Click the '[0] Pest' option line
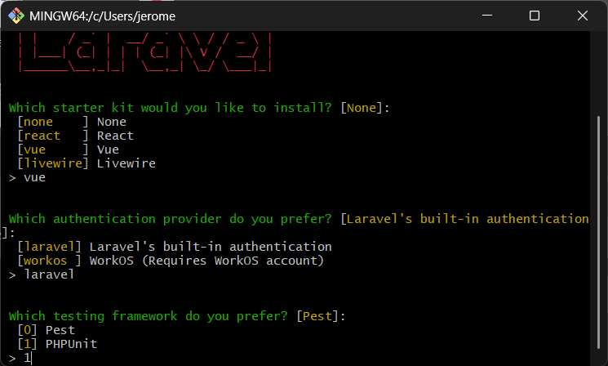608x366 pixels. [x=47, y=330]
